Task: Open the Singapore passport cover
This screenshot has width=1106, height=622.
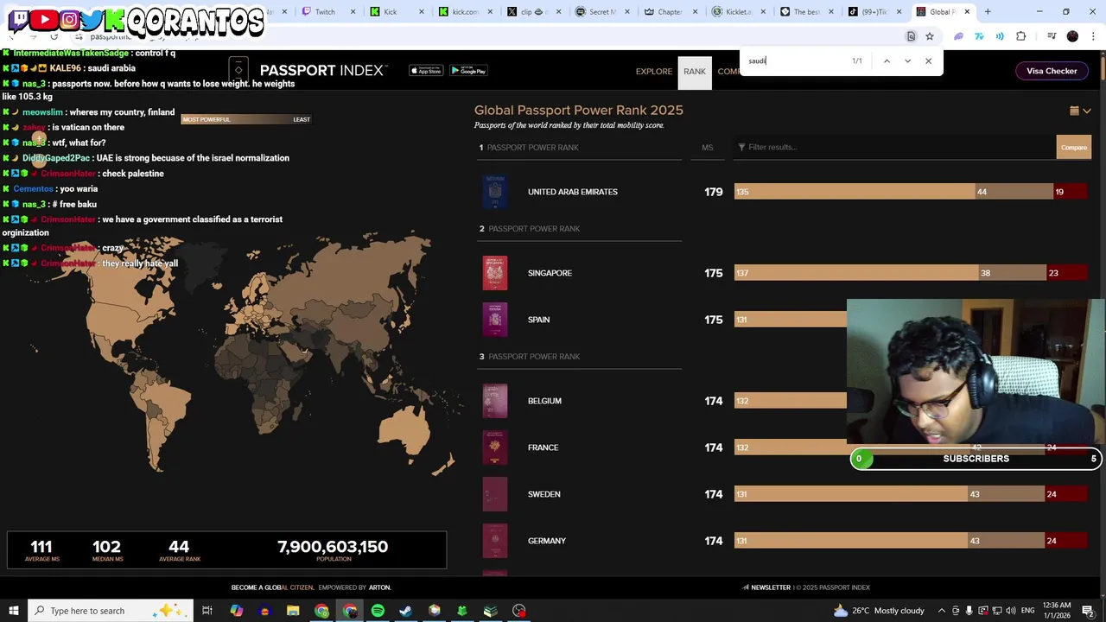Action: point(495,273)
